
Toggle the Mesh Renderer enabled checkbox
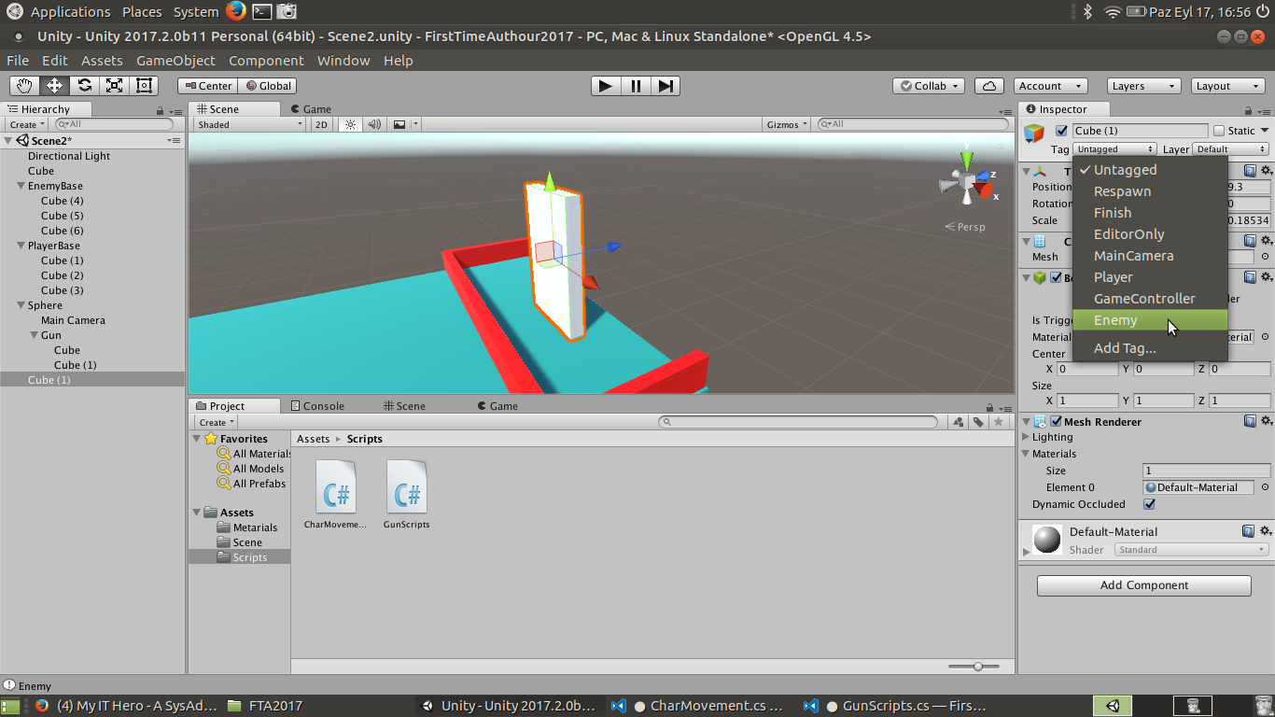click(1056, 422)
